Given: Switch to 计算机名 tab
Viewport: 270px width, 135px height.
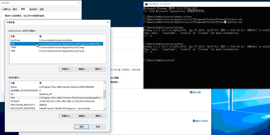Looking at the screenshot, I should coord(6,9).
